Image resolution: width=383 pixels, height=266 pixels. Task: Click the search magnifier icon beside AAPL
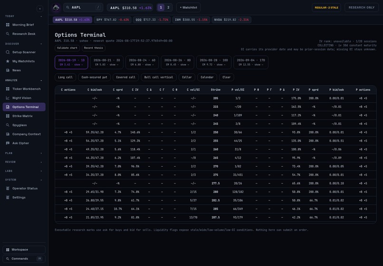point(67,8)
